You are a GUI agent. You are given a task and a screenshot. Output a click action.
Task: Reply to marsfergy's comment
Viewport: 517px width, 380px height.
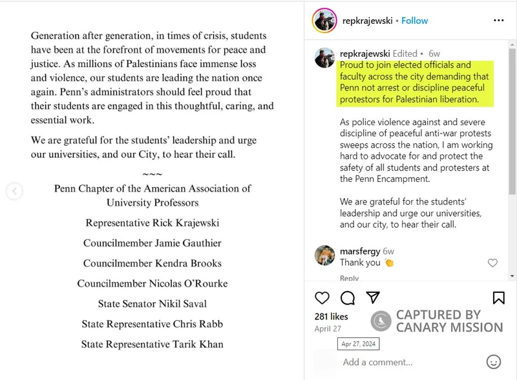[x=349, y=278]
